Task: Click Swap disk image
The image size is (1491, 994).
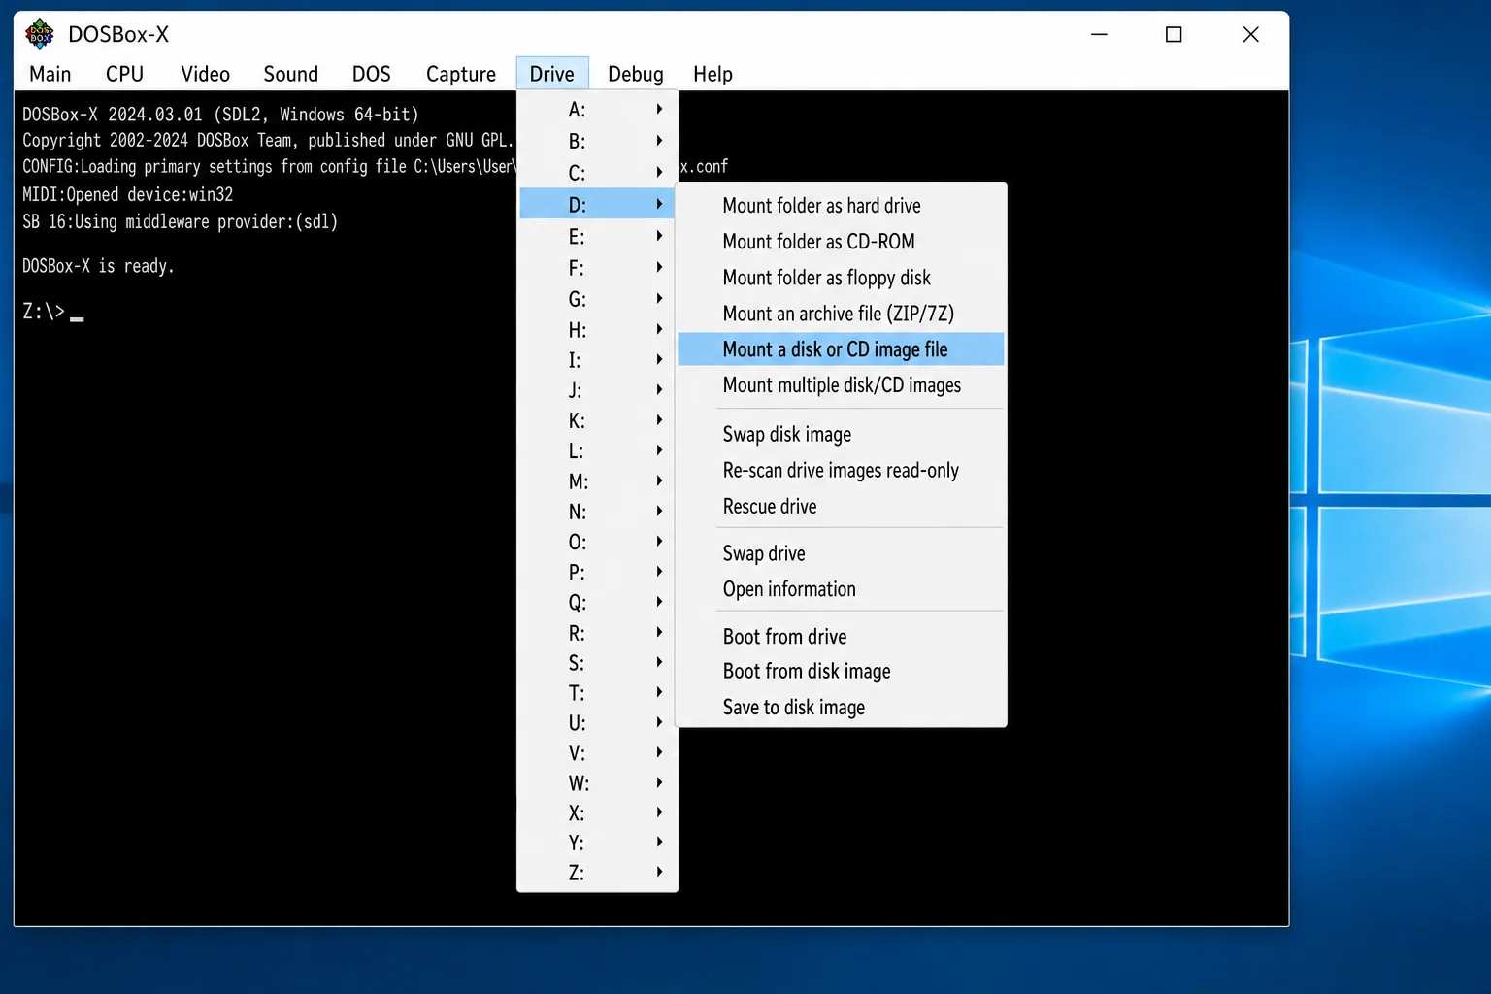Action: point(841,434)
